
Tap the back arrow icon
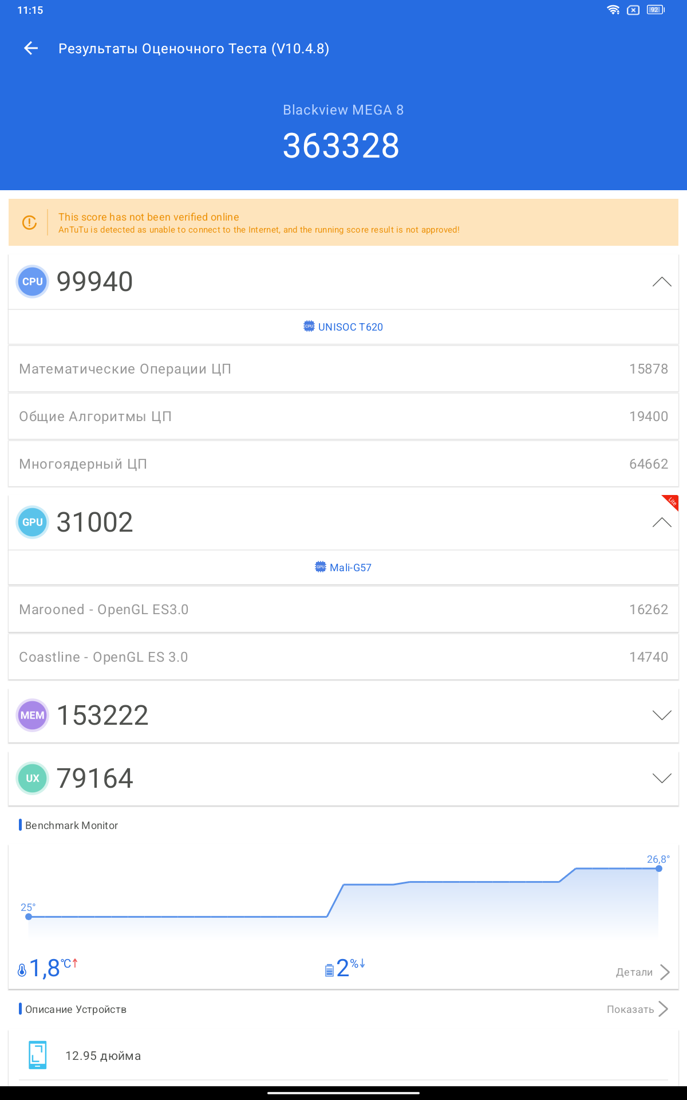[31, 49]
